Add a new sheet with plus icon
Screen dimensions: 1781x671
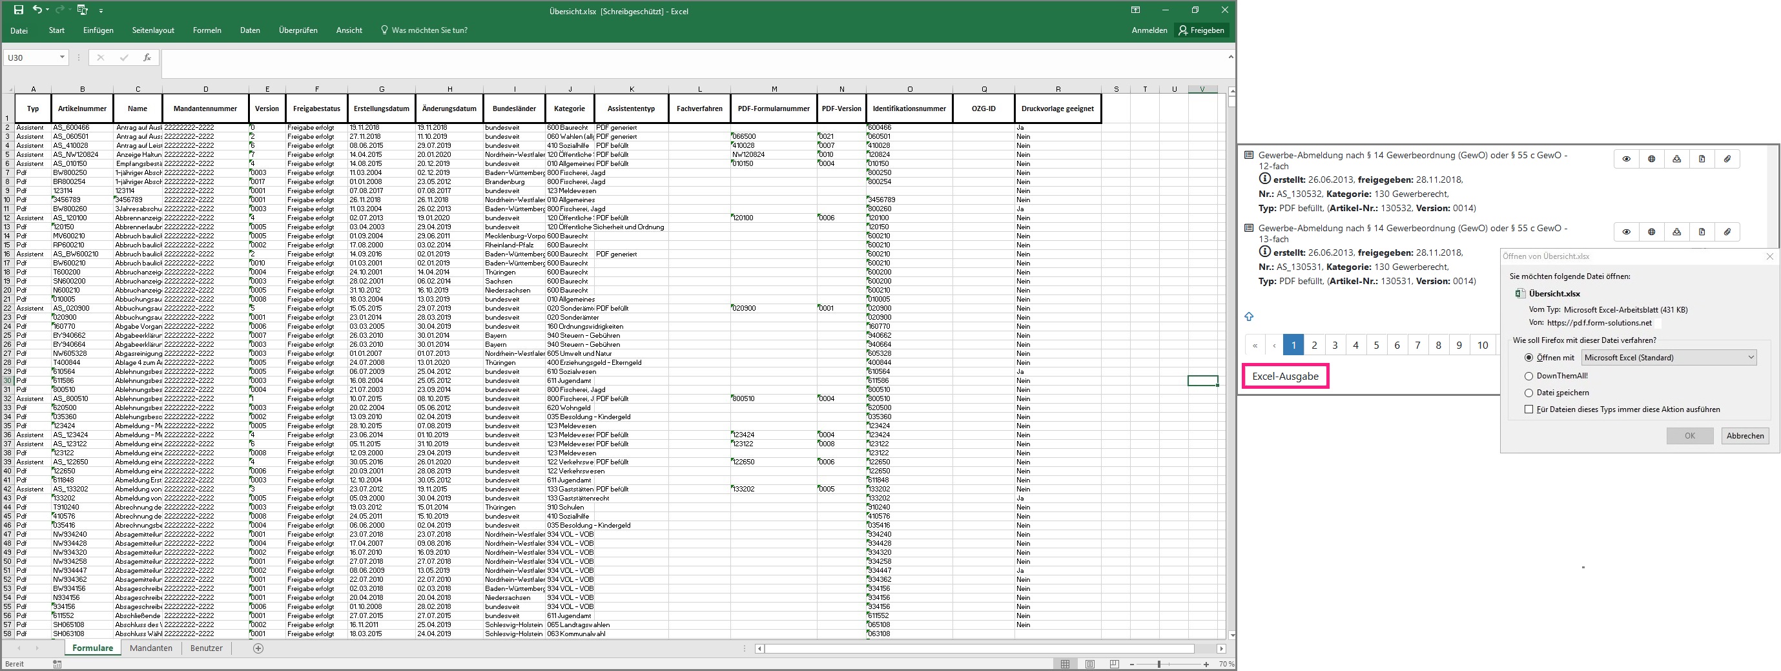pyautogui.click(x=258, y=648)
